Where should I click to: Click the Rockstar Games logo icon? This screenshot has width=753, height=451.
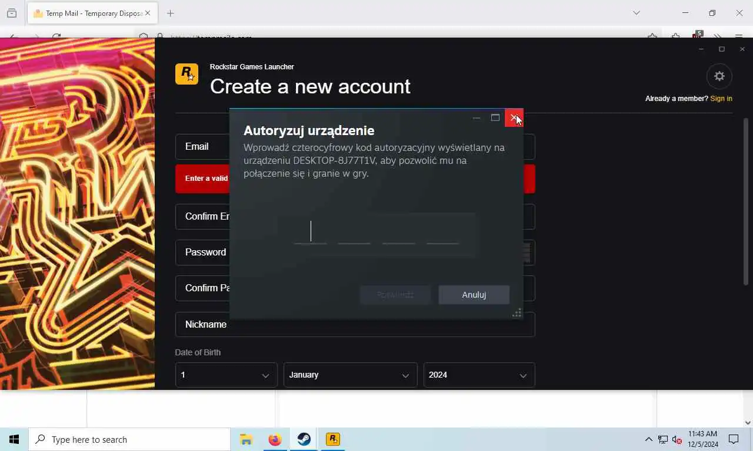click(x=186, y=74)
